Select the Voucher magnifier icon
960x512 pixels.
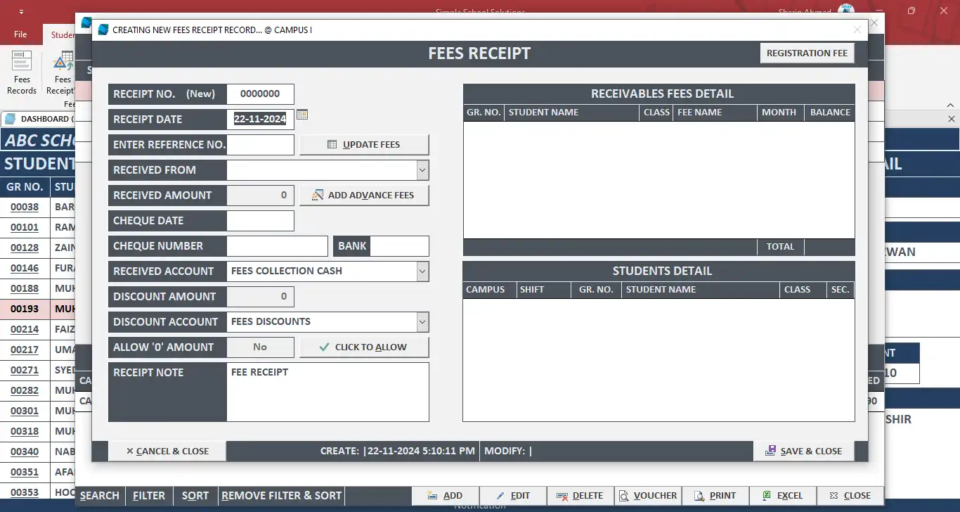[623, 495]
